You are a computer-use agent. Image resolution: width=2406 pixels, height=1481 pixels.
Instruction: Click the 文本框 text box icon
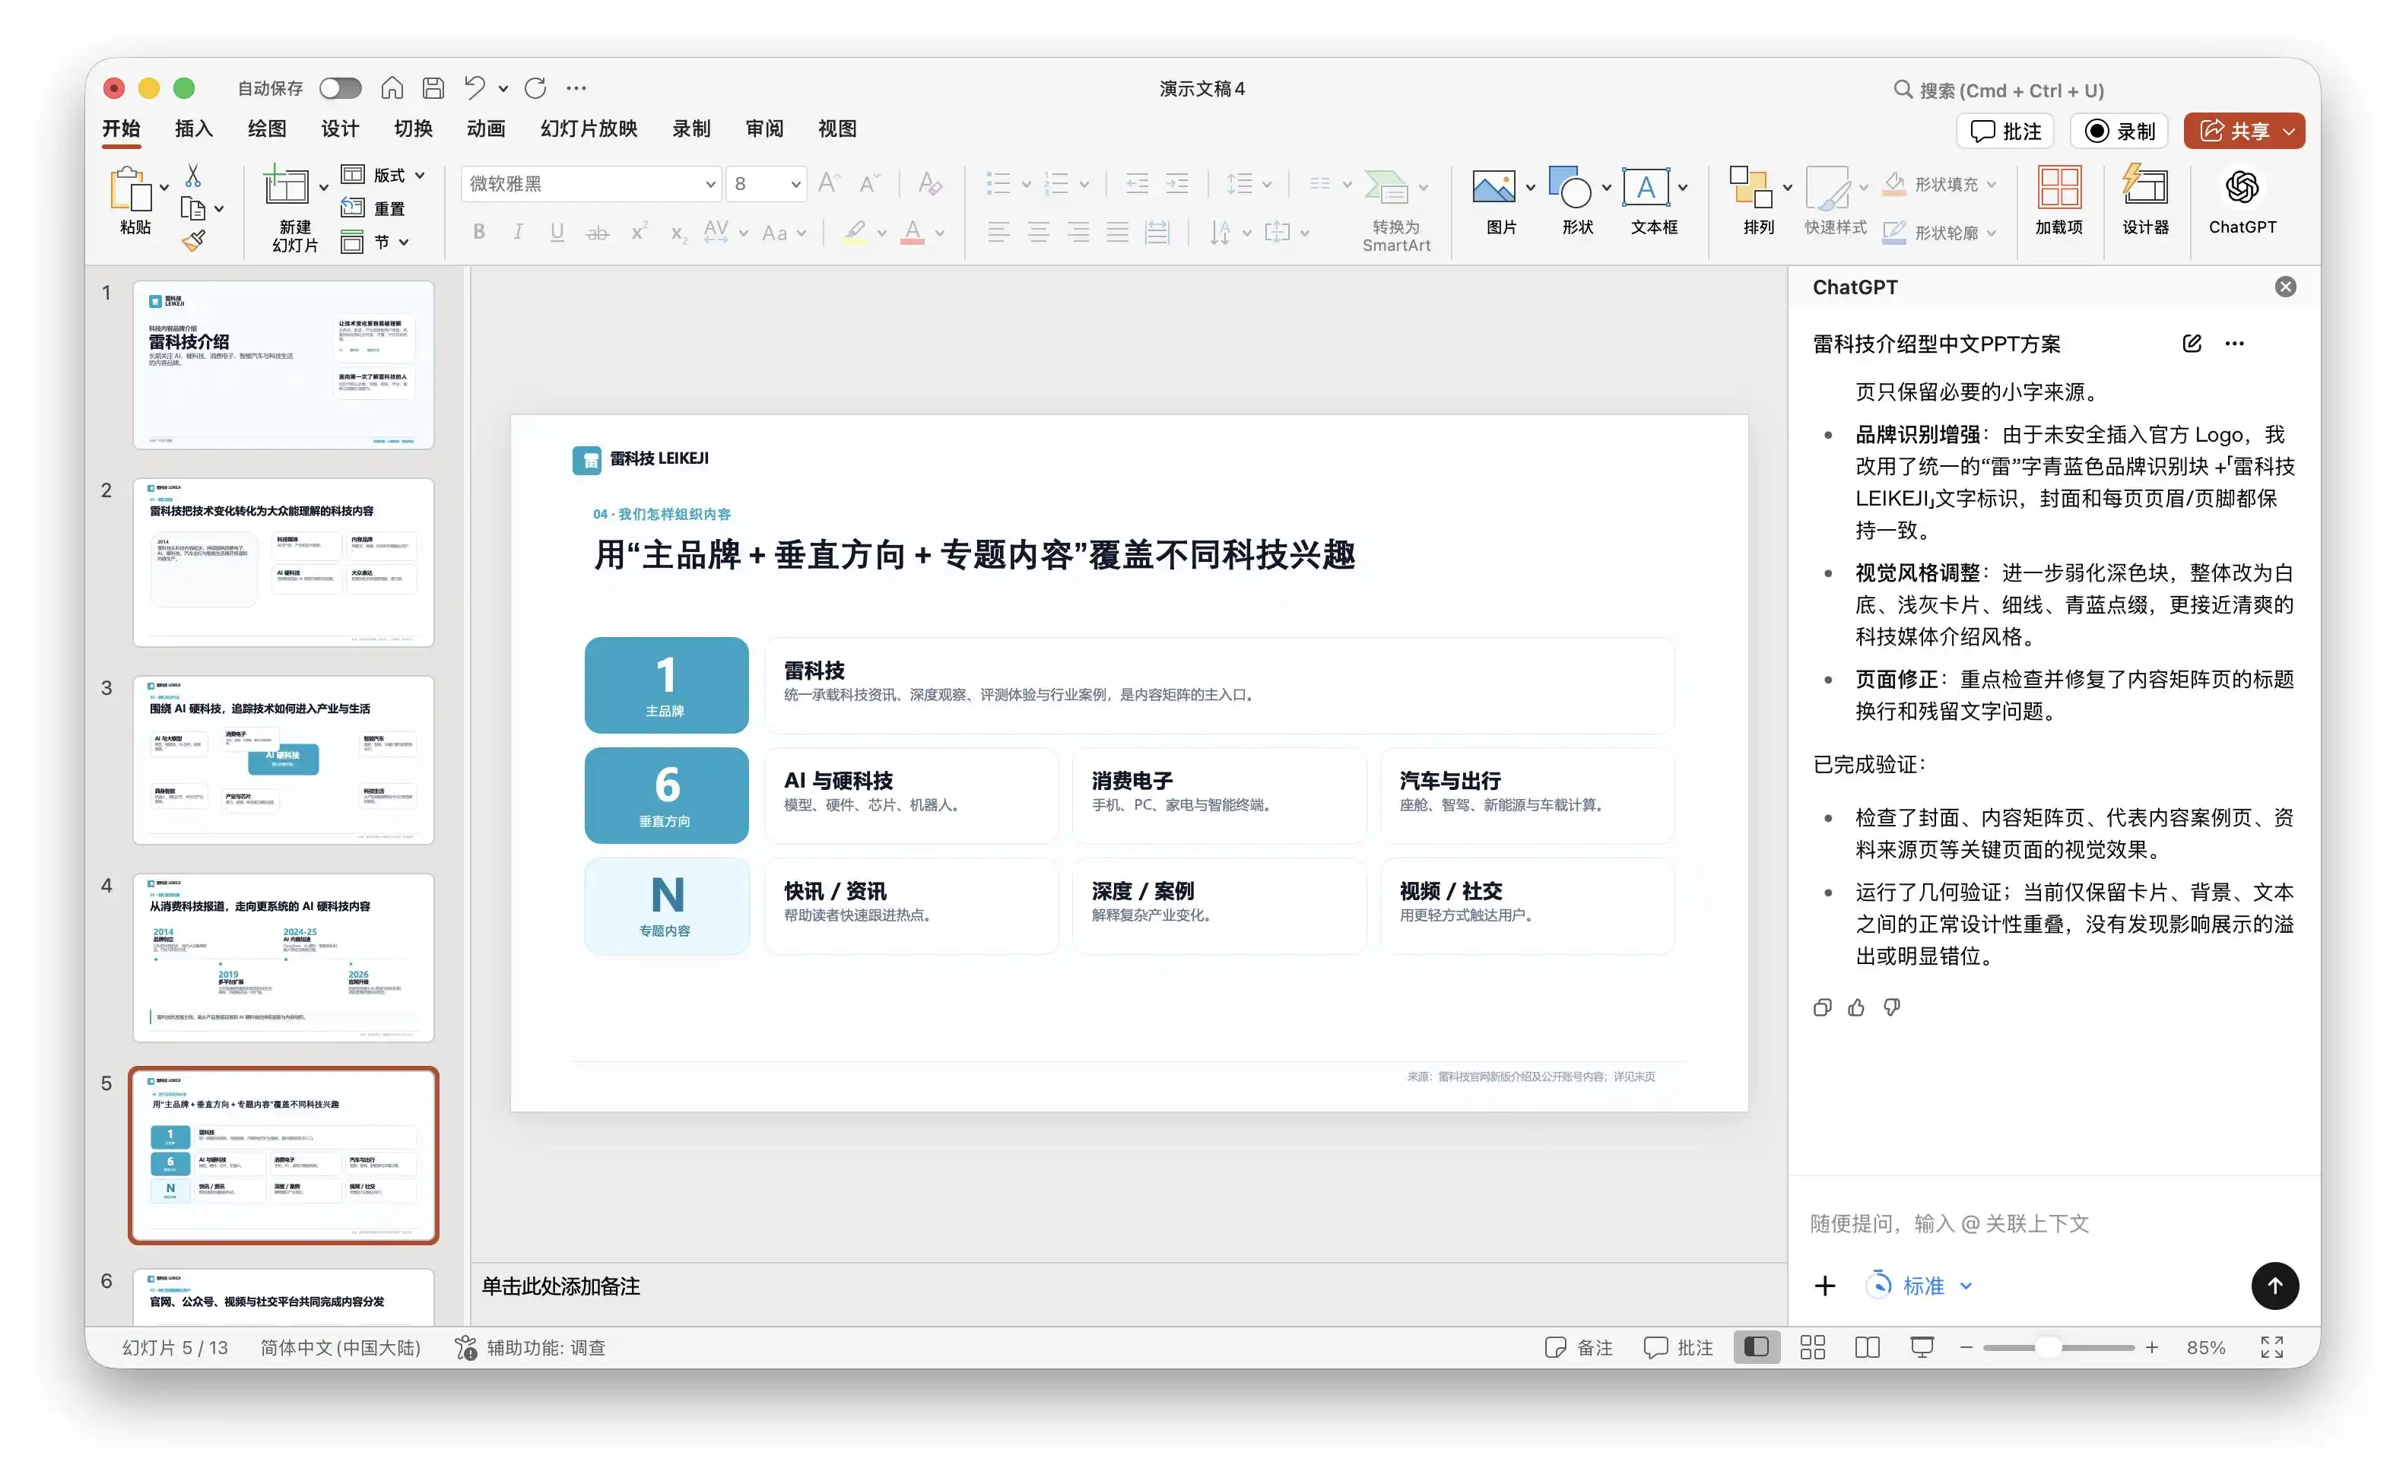click(1646, 187)
